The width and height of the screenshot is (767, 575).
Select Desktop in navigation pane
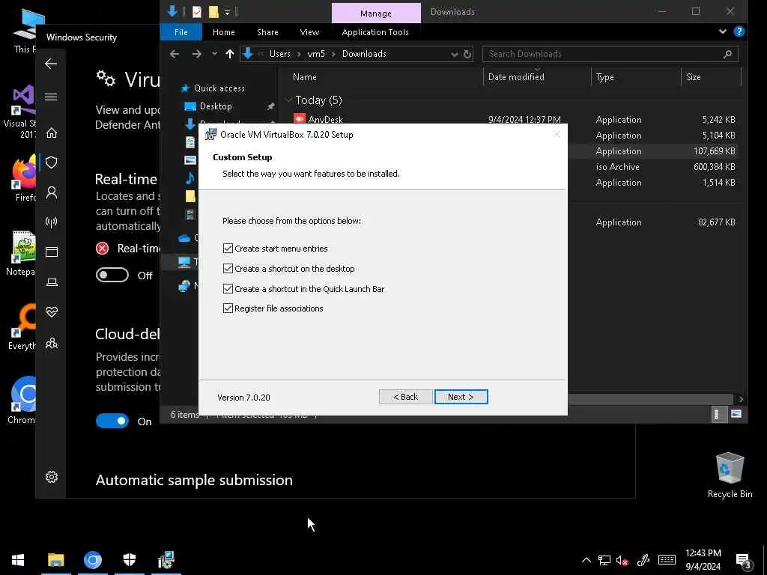click(216, 106)
